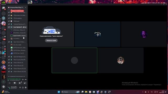
Task: Select user [FD] Oliver_Hando in voice list
Action: [18, 33]
